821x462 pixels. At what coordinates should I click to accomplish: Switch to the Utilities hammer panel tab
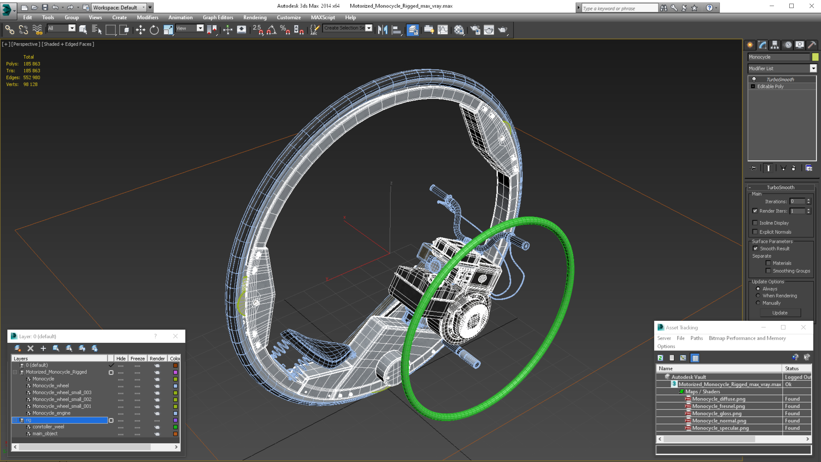(812, 45)
